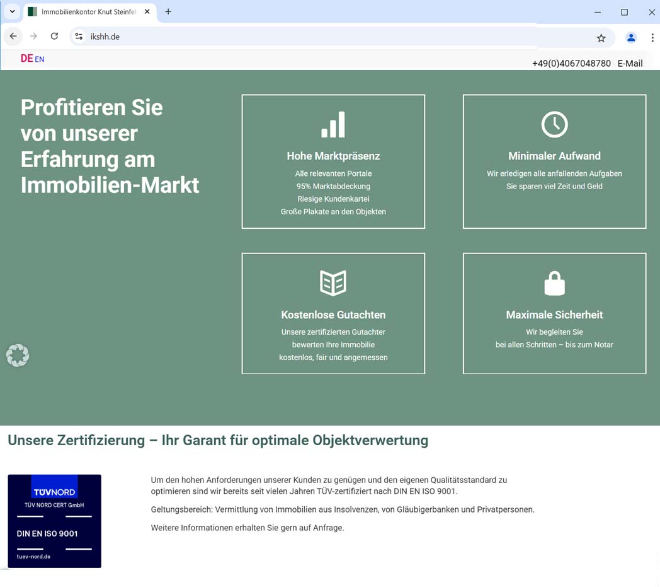Image resolution: width=660 pixels, height=587 pixels.
Task: View site information icon beside the URL
Action: tap(79, 37)
